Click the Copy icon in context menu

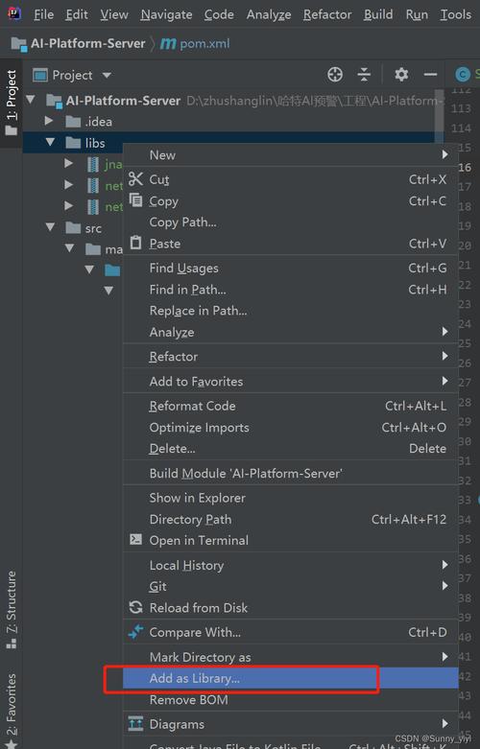point(135,200)
